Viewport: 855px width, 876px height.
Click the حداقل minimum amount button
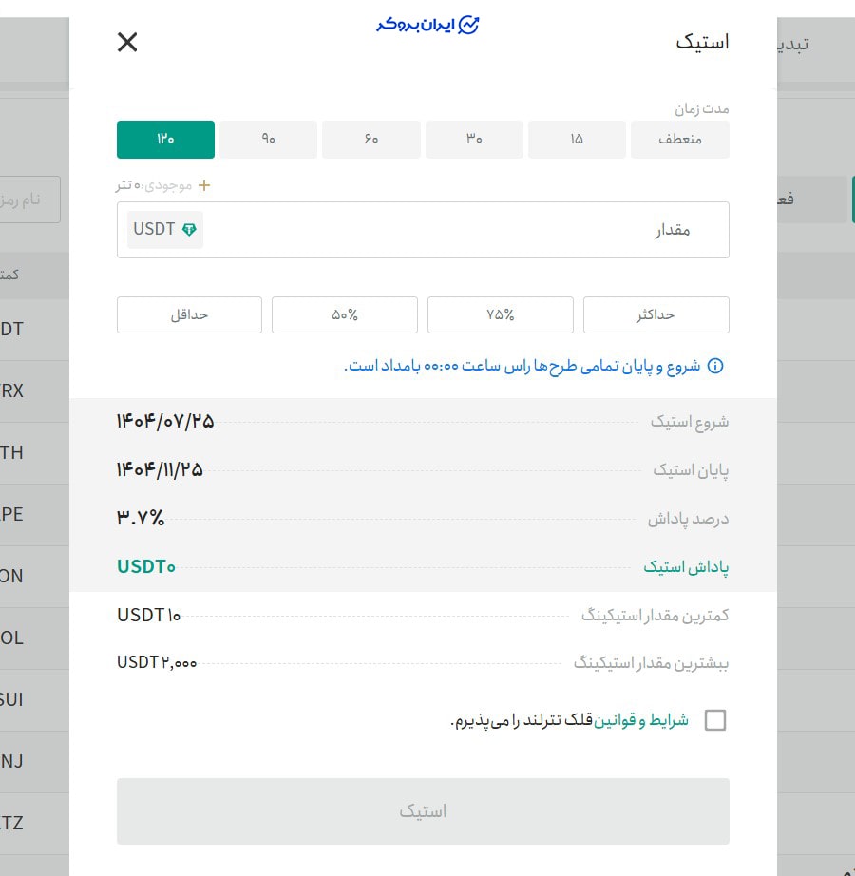click(x=188, y=314)
